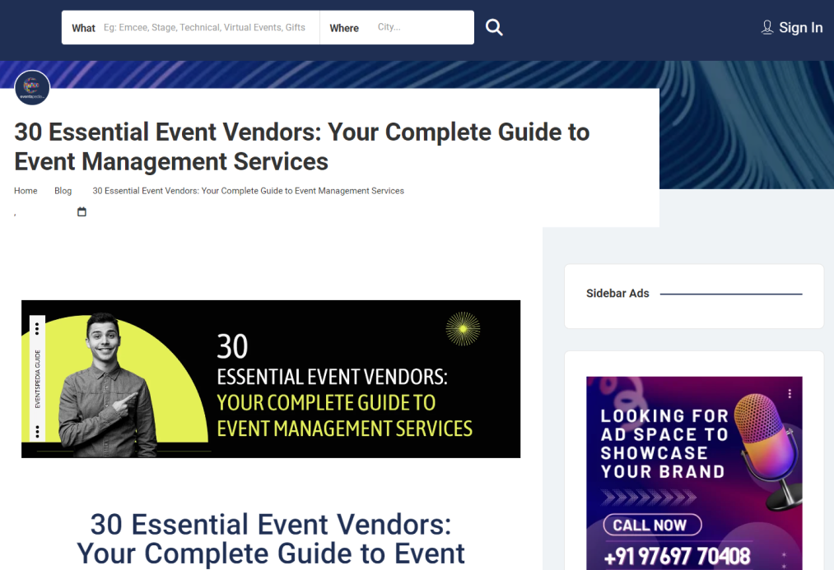Focus the What search input field
The width and height of the screenshot is (834, 570).
[204, 28]
